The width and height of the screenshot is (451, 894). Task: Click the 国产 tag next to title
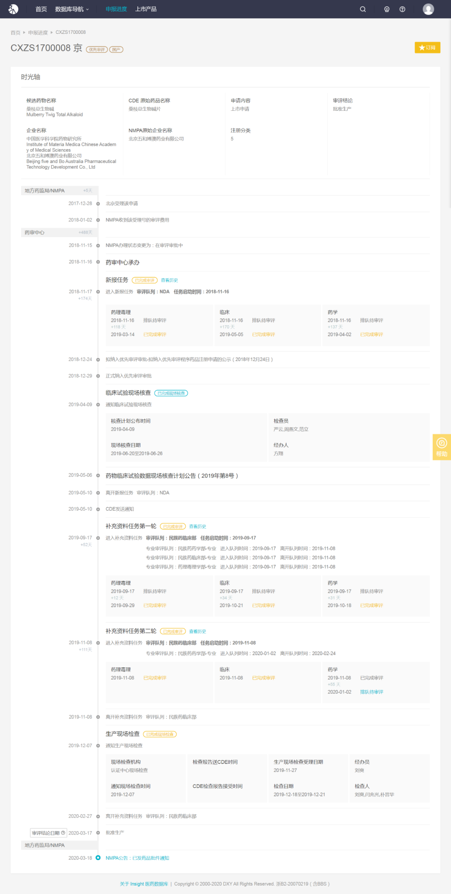pyautogui.click(x=116, y=49)
